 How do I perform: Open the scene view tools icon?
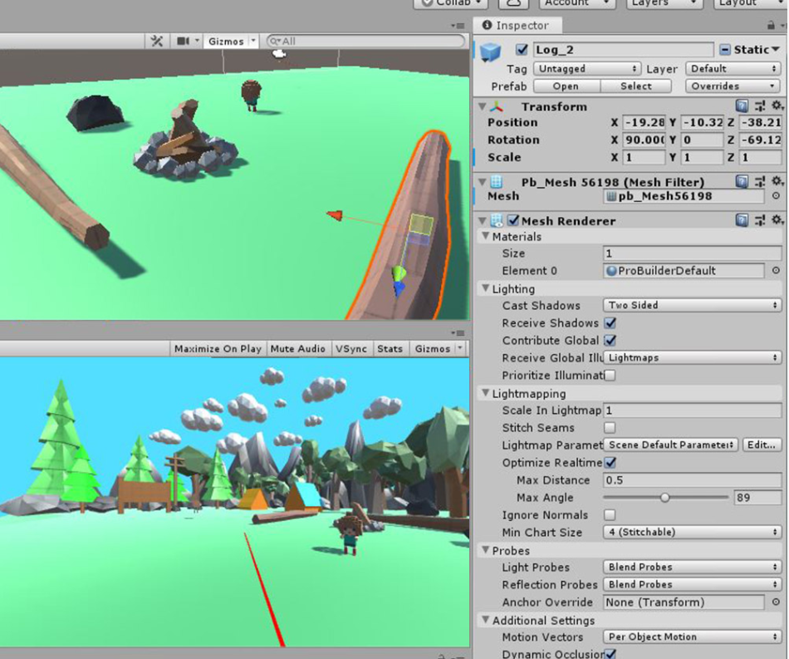pyautogui.click(x=157, y=41)
